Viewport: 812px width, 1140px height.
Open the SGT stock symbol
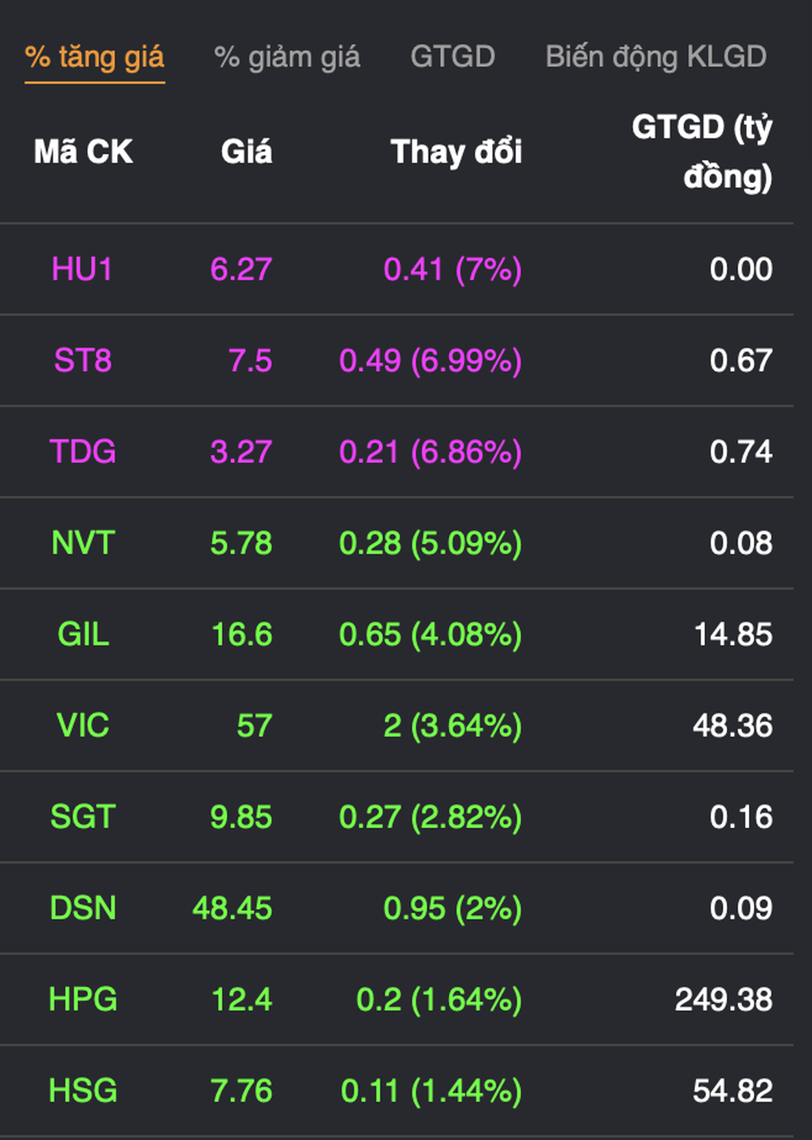(x=83, y=817)
